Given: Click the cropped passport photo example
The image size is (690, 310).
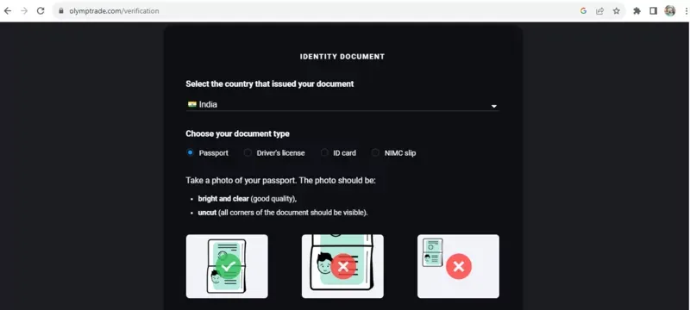Looking at the screenshot, I should [x=342, y=266].
